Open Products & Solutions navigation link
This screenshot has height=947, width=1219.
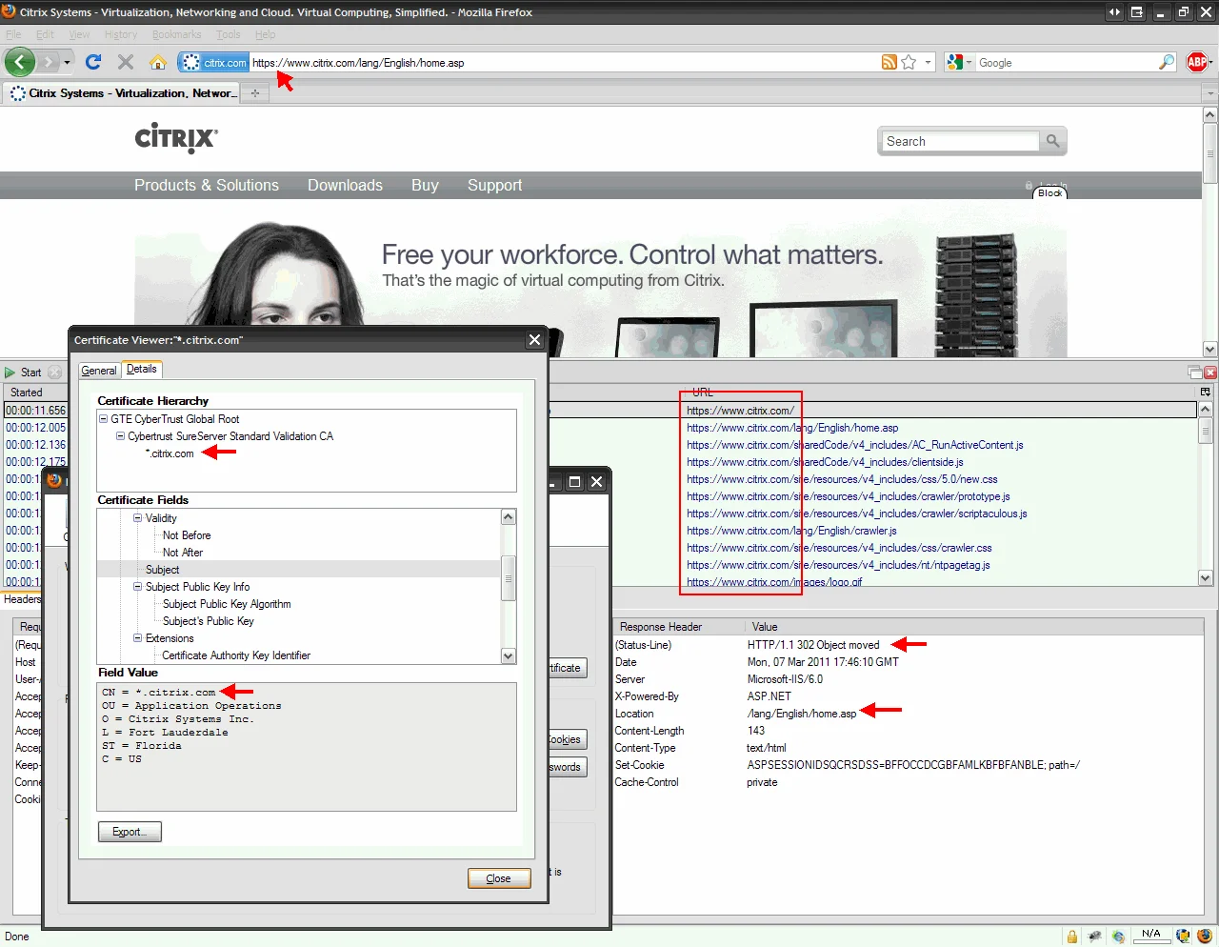point(207,186)
